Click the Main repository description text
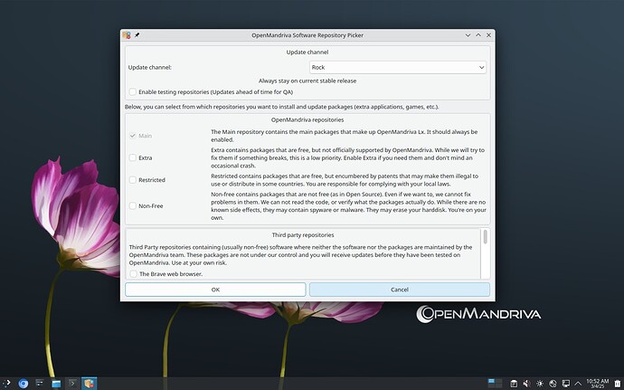 (345, 136)
